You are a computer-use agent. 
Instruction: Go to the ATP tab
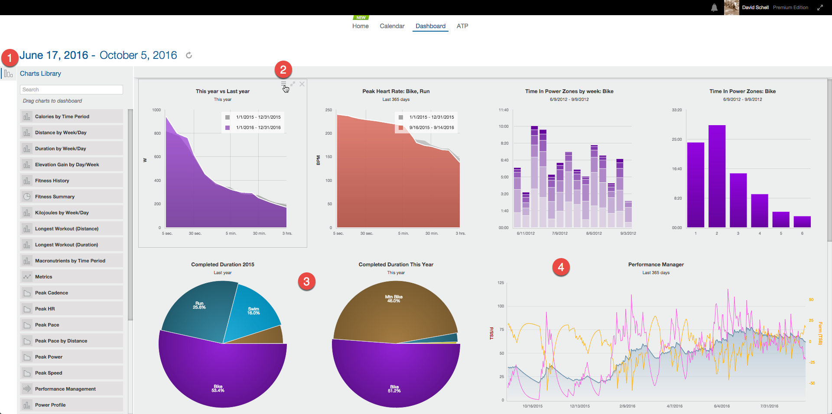tap(462, 26)
